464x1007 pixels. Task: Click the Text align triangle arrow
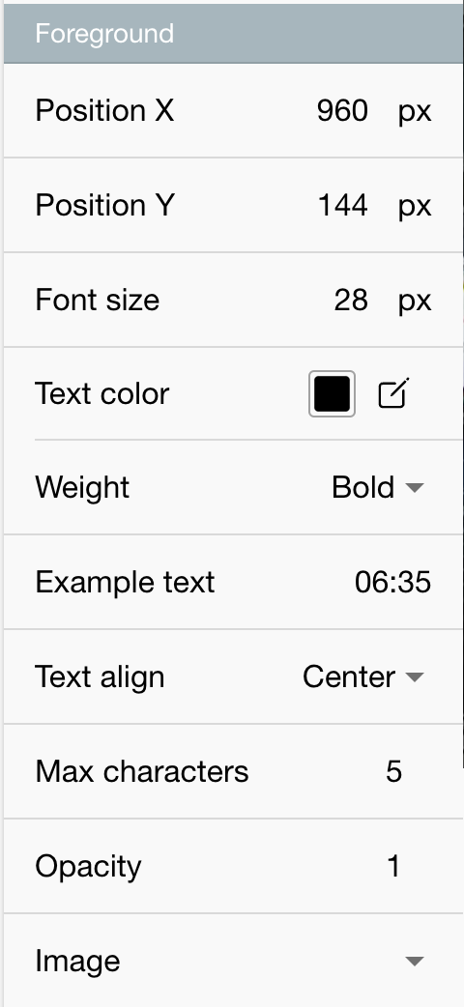(x=415, y=677)
